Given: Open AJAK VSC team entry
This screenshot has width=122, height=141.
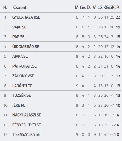Looking at the screenshot, I should (20, 56).
